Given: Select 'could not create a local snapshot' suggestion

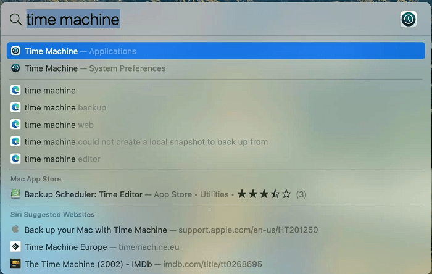Looking at the screenshot, I should click(x=216, y=141).
